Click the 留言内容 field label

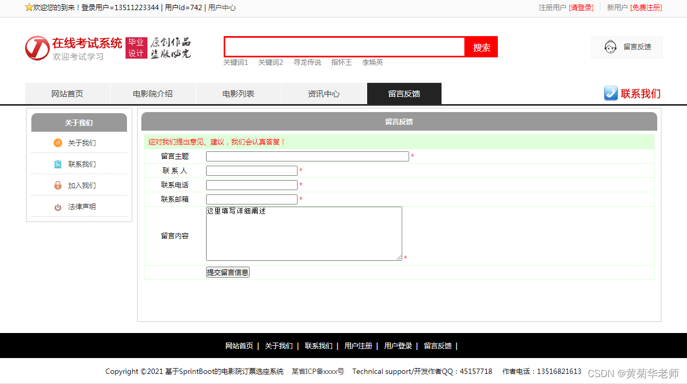click(175, 236)
